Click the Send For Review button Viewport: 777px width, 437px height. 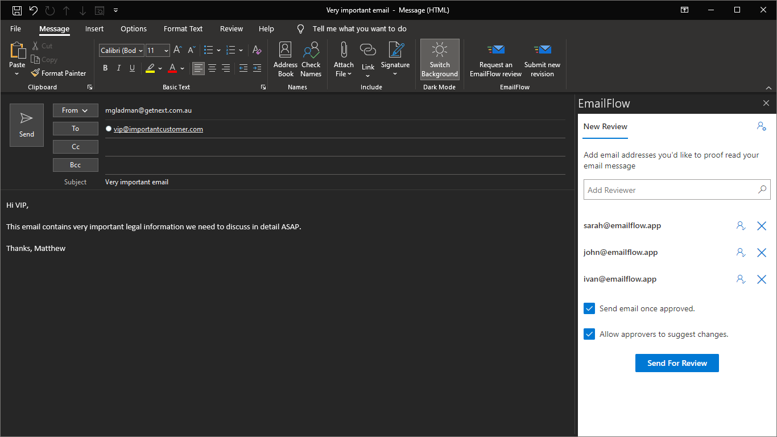[x=677, y=363]
